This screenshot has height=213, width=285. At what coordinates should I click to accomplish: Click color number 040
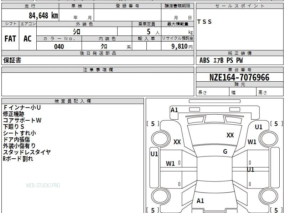(x=59, y=47)
